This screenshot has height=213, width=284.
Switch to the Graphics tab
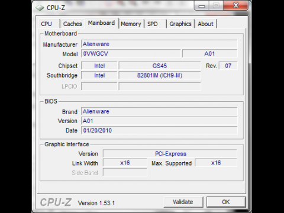(180, 24)
